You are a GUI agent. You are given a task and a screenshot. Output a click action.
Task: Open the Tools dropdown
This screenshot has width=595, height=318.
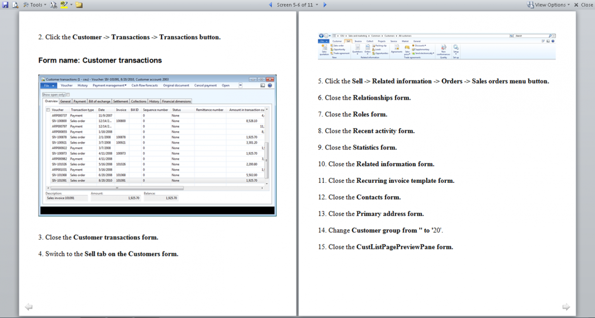click(34, 5)
